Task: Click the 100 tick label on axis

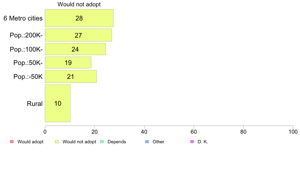Action: (x=293, y=132)
